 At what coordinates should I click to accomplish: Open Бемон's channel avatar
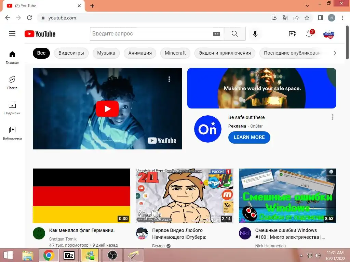click(x=142, y=233)
